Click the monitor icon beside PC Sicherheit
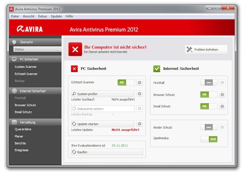Viewport: 244px width, 173px height. [x=14, y=59]
